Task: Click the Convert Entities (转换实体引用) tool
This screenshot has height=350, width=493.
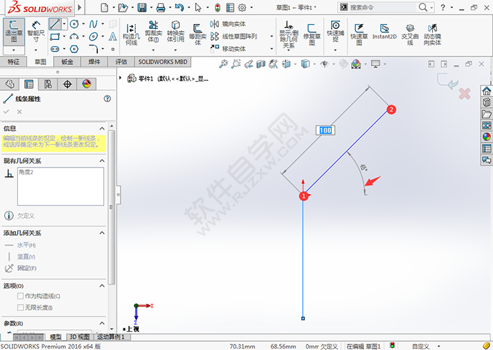Action: point(175,32)
